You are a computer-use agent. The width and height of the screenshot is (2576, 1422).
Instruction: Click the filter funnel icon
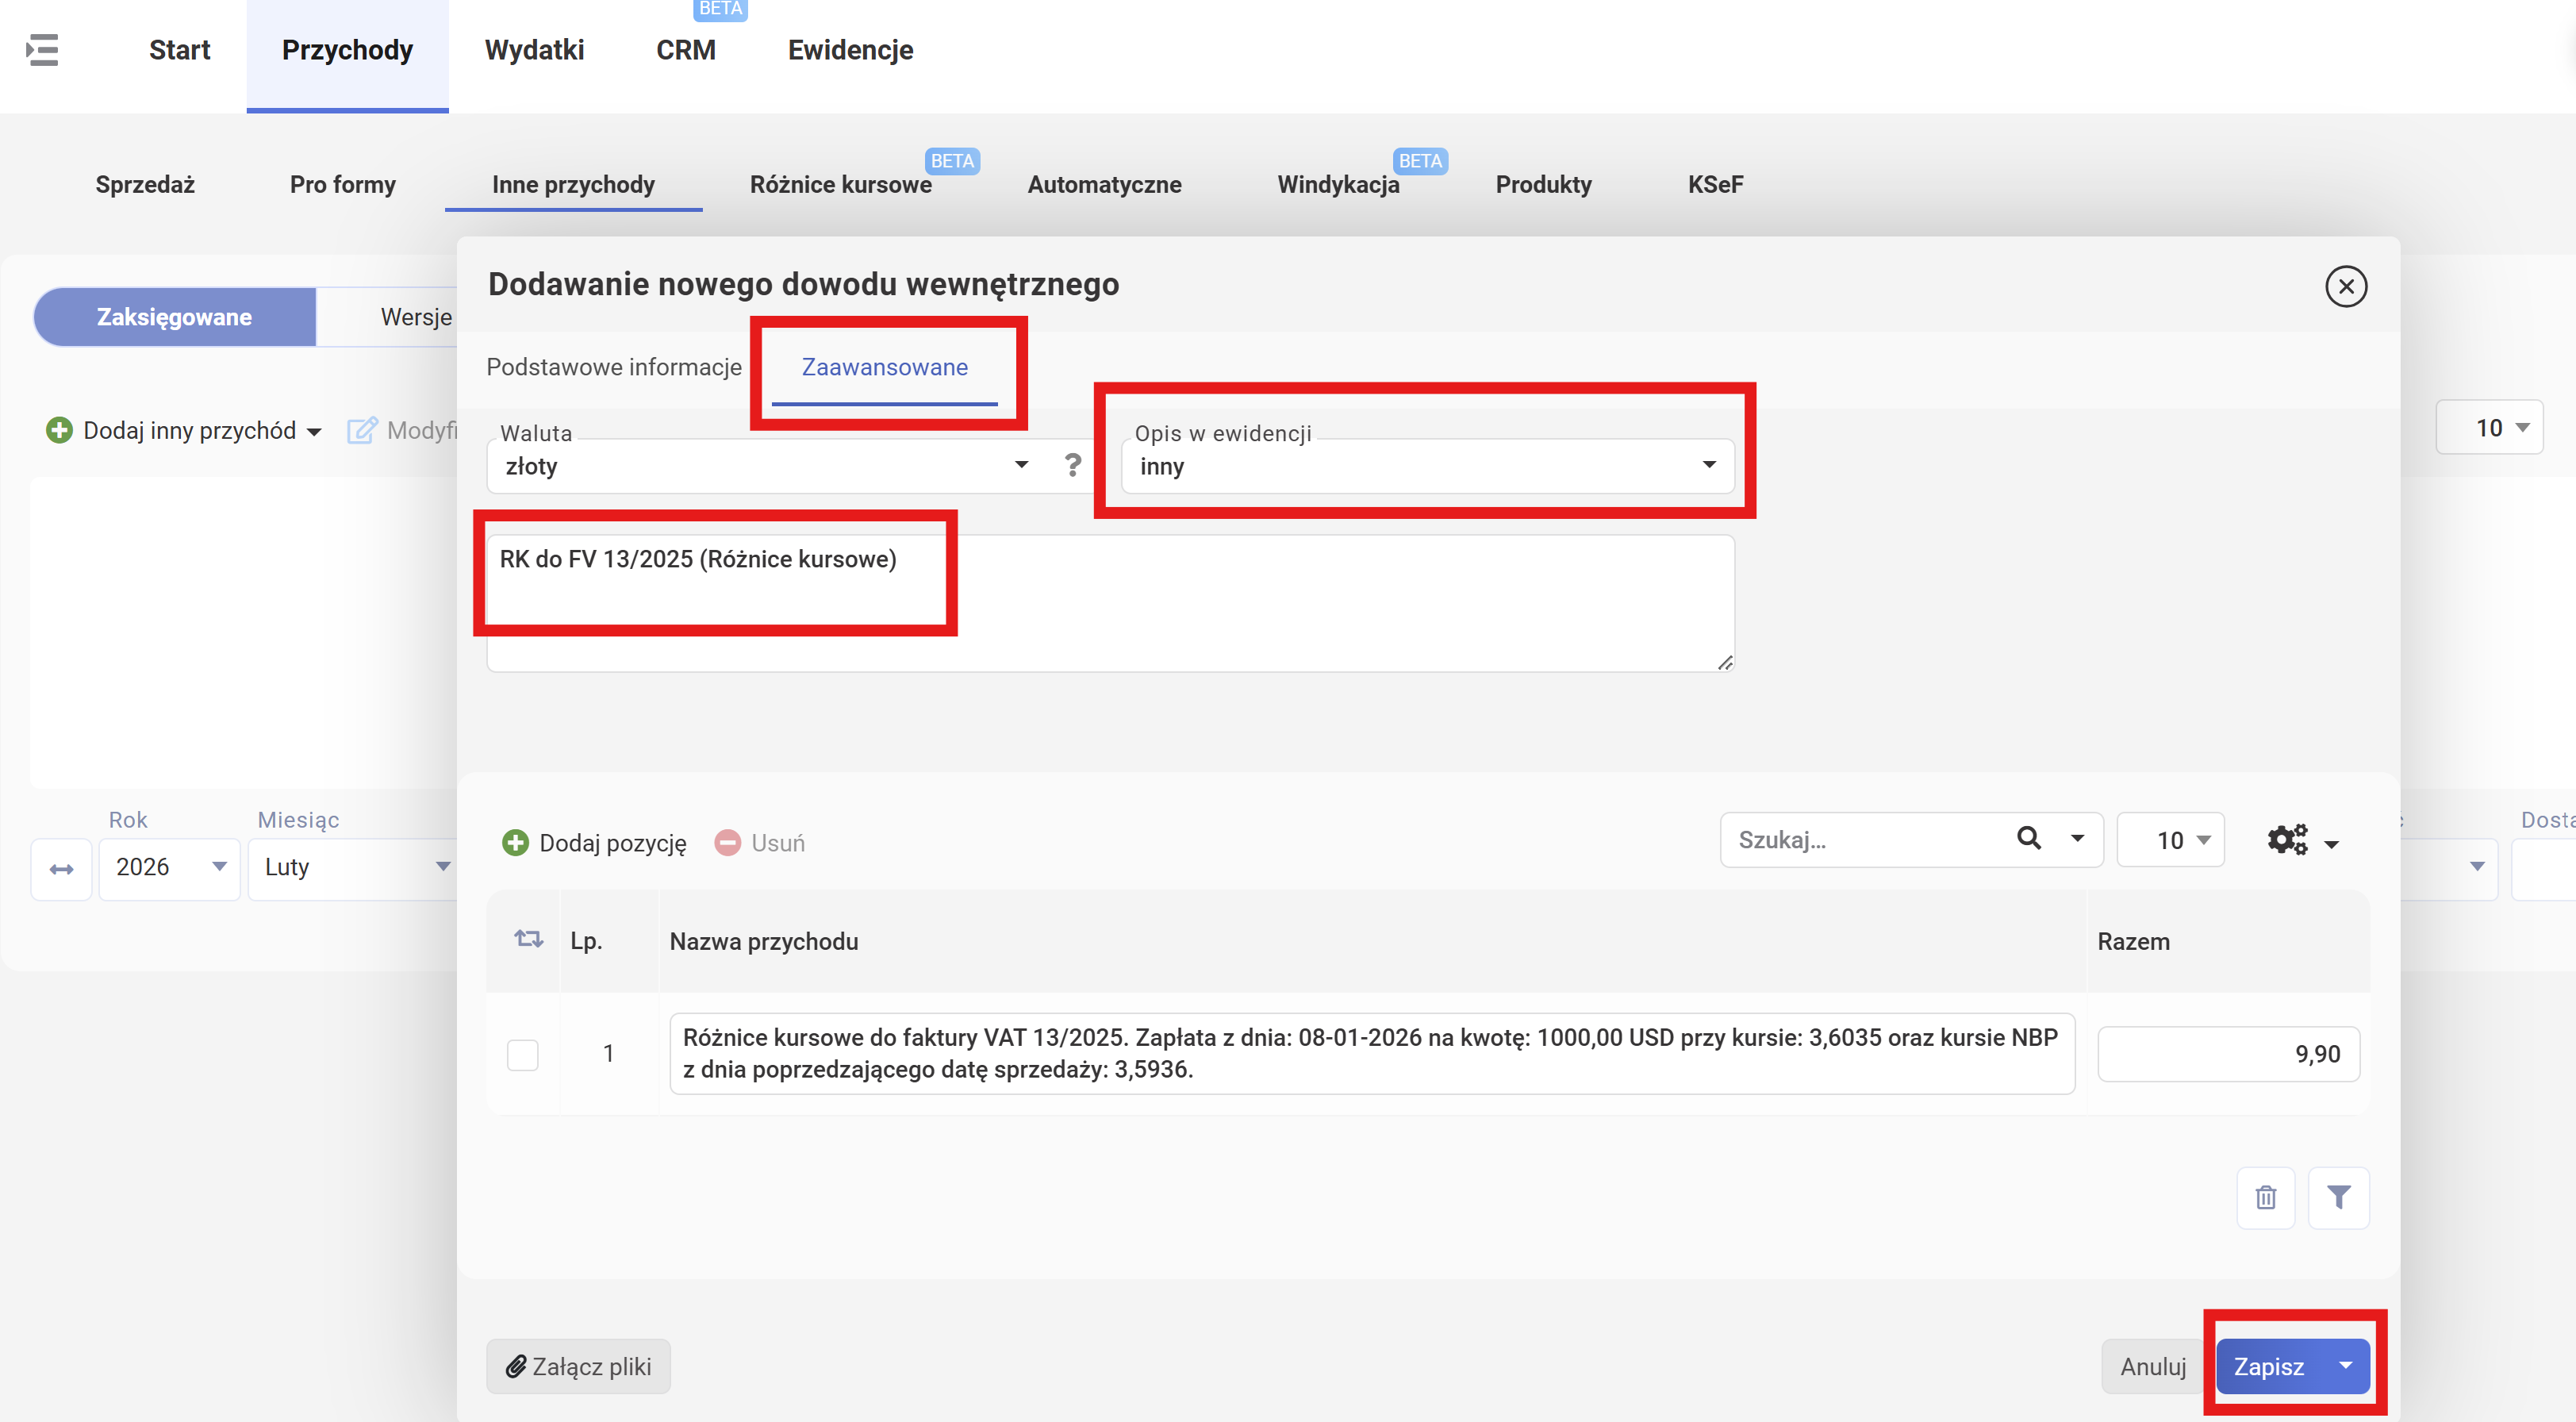pyautogui.click(x=2338, y=1197)
